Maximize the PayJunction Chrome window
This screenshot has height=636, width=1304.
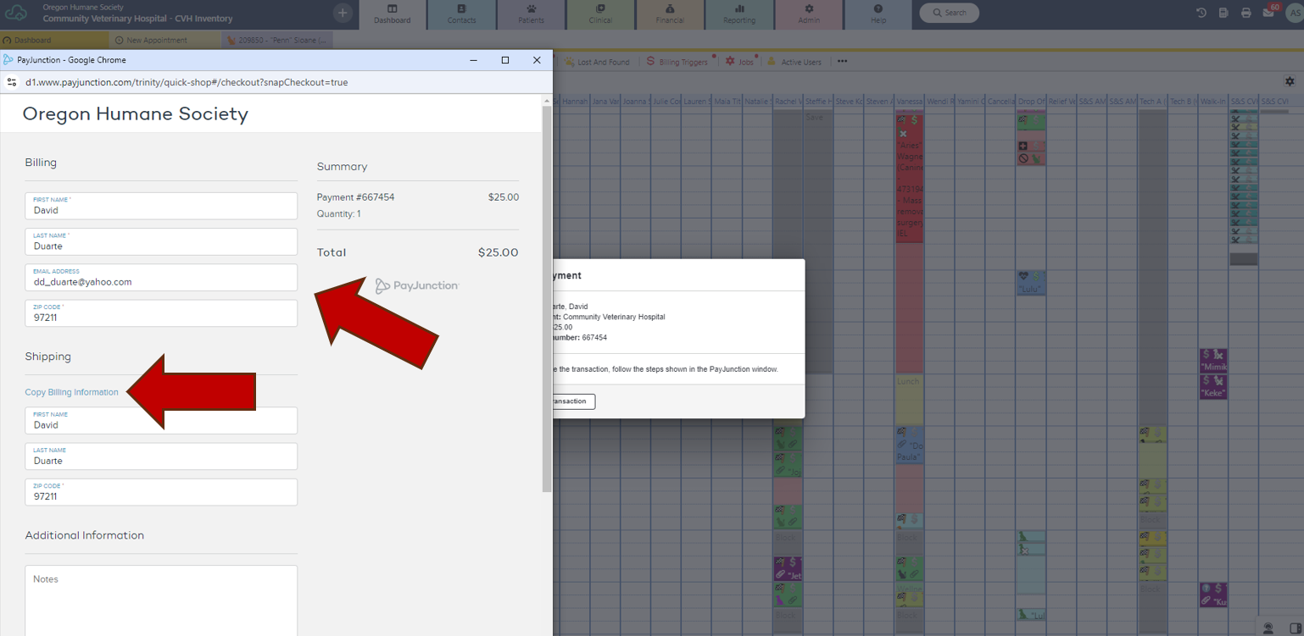pyautogui.click(x=505, y=60)
